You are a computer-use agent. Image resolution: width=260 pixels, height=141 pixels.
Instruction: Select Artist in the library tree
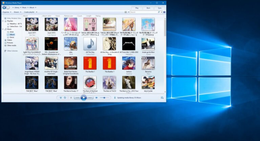[x=12, y=32]
